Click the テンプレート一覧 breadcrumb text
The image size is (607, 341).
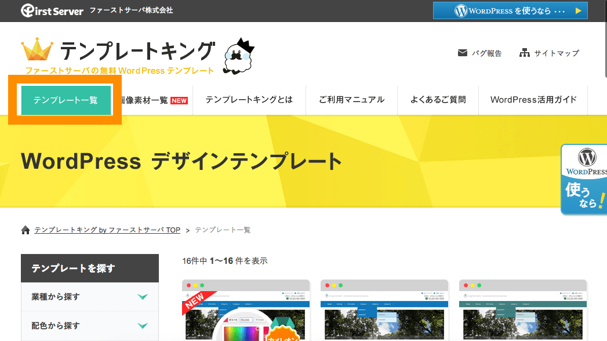click(223, 230)
